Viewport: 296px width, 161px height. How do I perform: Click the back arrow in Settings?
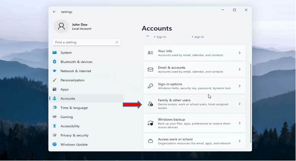[54, 12]
